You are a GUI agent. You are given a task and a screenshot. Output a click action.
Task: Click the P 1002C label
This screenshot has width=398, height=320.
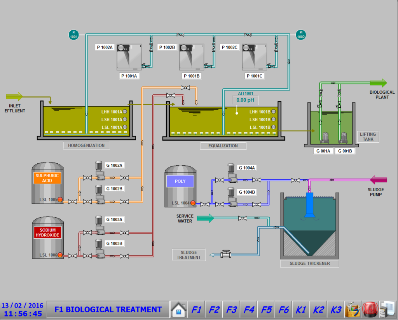(x=229, y=47)
